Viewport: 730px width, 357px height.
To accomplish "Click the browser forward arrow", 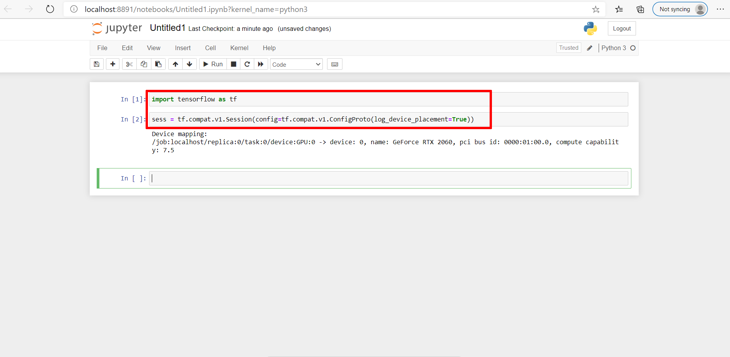I will [x=29, y=9].
